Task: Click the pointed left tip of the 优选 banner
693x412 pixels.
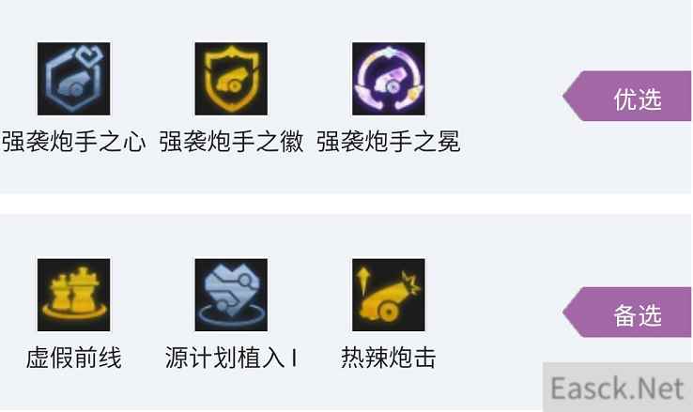Action: tap(568, 96)
